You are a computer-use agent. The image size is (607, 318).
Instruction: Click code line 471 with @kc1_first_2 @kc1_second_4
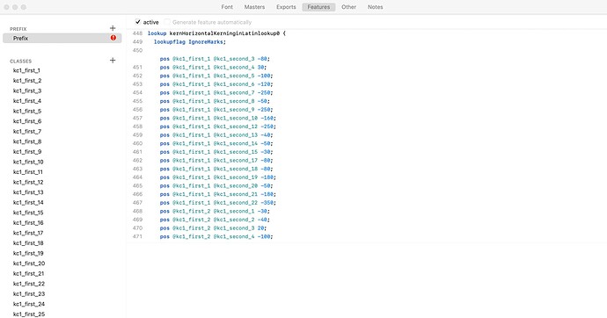[x=216, y=236]
